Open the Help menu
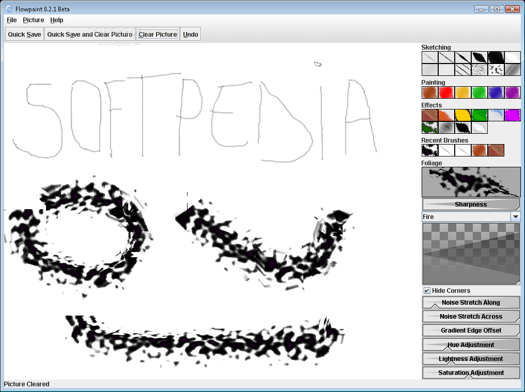 [57, 20]
